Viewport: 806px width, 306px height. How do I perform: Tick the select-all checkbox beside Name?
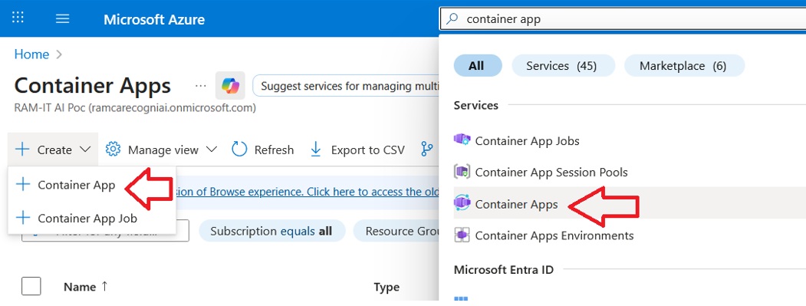click(31, 286)
